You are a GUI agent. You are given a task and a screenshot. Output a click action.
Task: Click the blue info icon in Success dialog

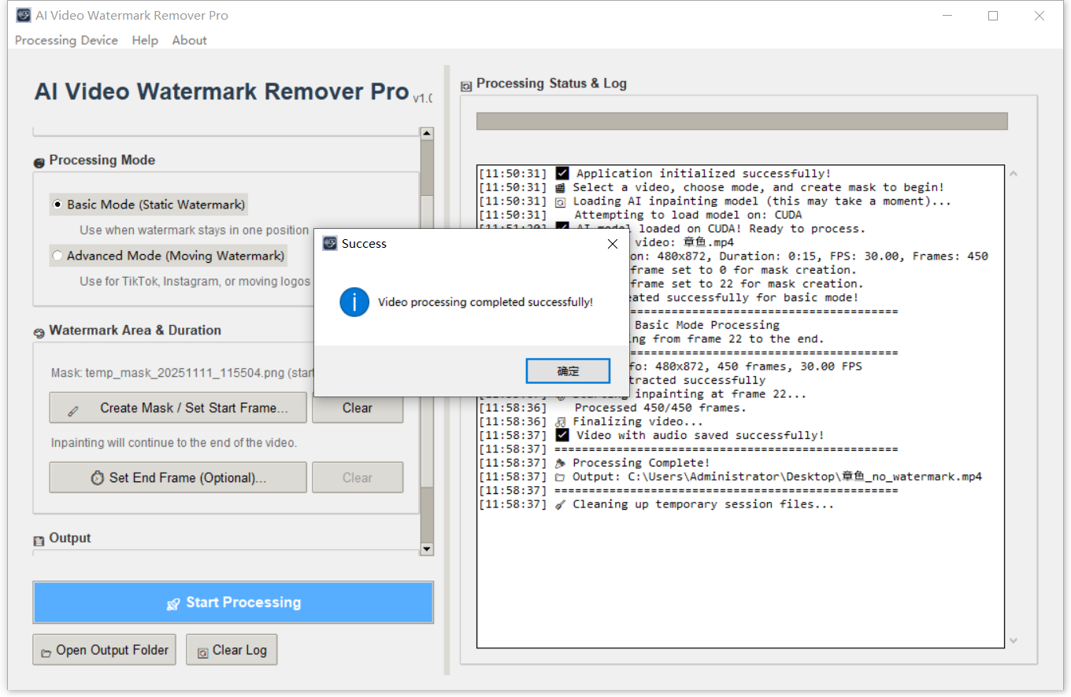(354, 302)
